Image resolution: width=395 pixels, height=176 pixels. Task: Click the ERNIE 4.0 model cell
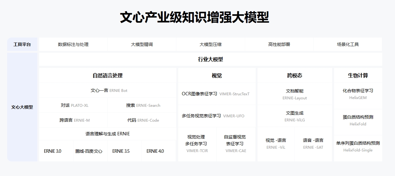pyautogui.click(x=159, y=151)
